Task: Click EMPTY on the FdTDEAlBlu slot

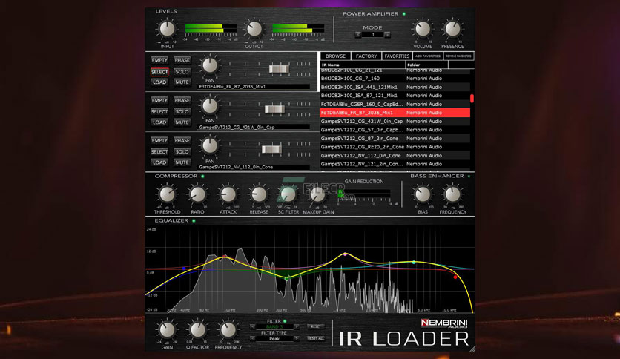Action: pyautogui.click(x=159, y=60)
